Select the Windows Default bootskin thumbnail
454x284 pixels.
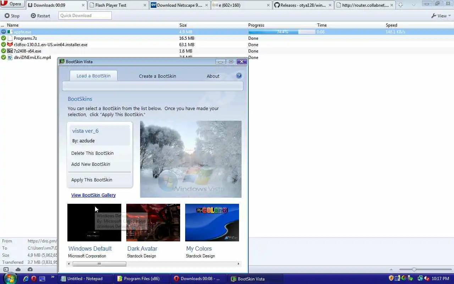[x=94, y=223]
